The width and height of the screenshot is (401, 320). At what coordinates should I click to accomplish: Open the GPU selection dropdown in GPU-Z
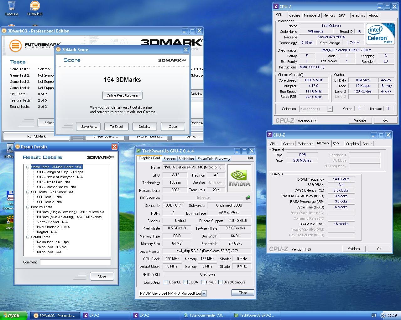pos(204,293)
